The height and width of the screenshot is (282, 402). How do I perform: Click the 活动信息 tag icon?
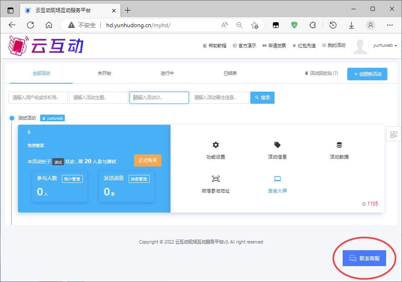[277, 145]
